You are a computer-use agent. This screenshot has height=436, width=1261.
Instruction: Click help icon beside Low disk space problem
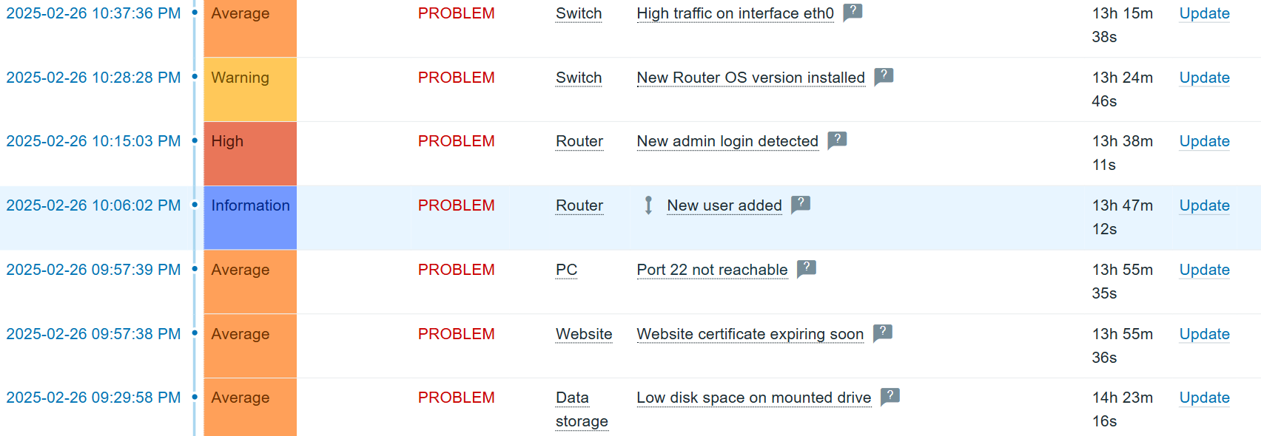pos(890,396)
